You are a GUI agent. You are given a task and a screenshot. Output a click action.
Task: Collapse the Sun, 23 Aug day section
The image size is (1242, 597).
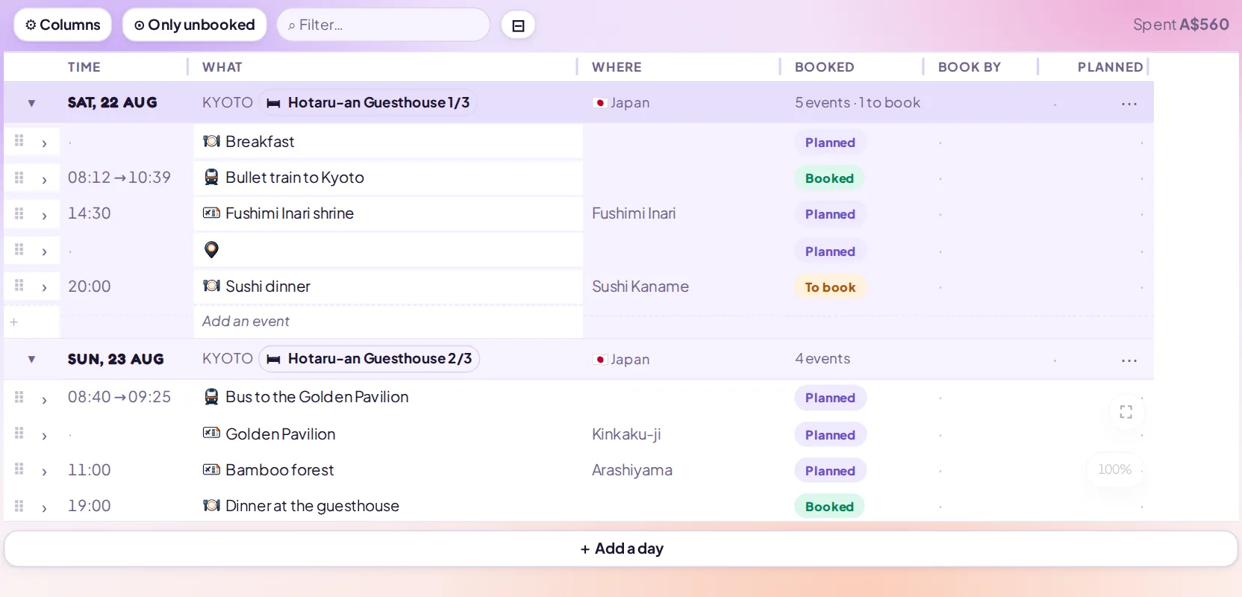coord(31,359)
